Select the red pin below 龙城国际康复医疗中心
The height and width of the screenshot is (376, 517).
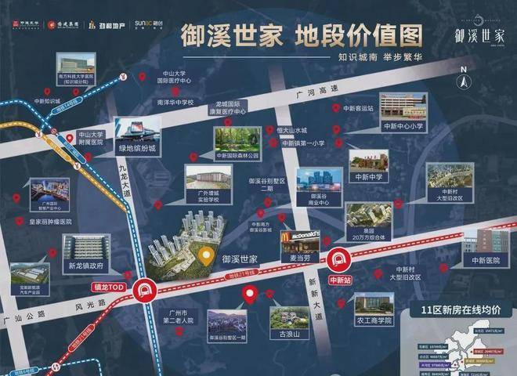227,122
